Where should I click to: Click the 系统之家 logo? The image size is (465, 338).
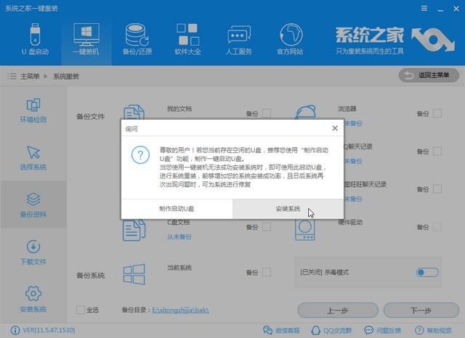tap(395, 41)
